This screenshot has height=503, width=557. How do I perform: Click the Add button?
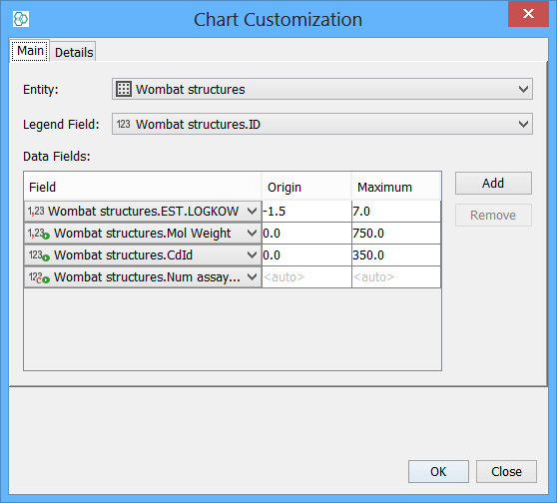pos(493,184)
